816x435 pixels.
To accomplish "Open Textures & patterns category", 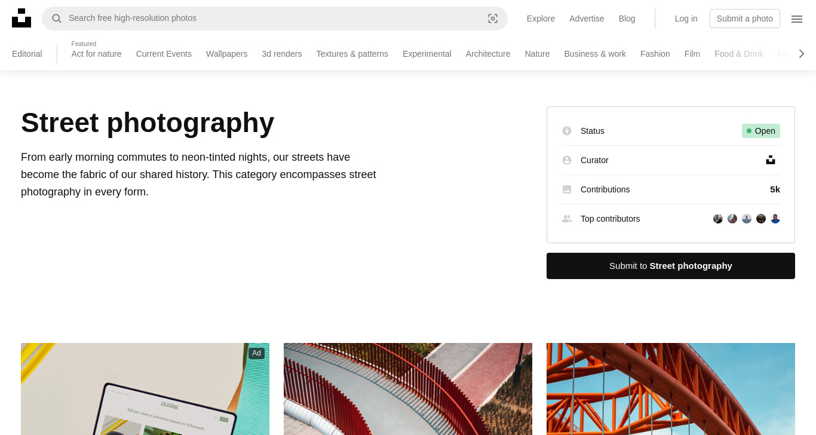I will [x=352, y=54].
